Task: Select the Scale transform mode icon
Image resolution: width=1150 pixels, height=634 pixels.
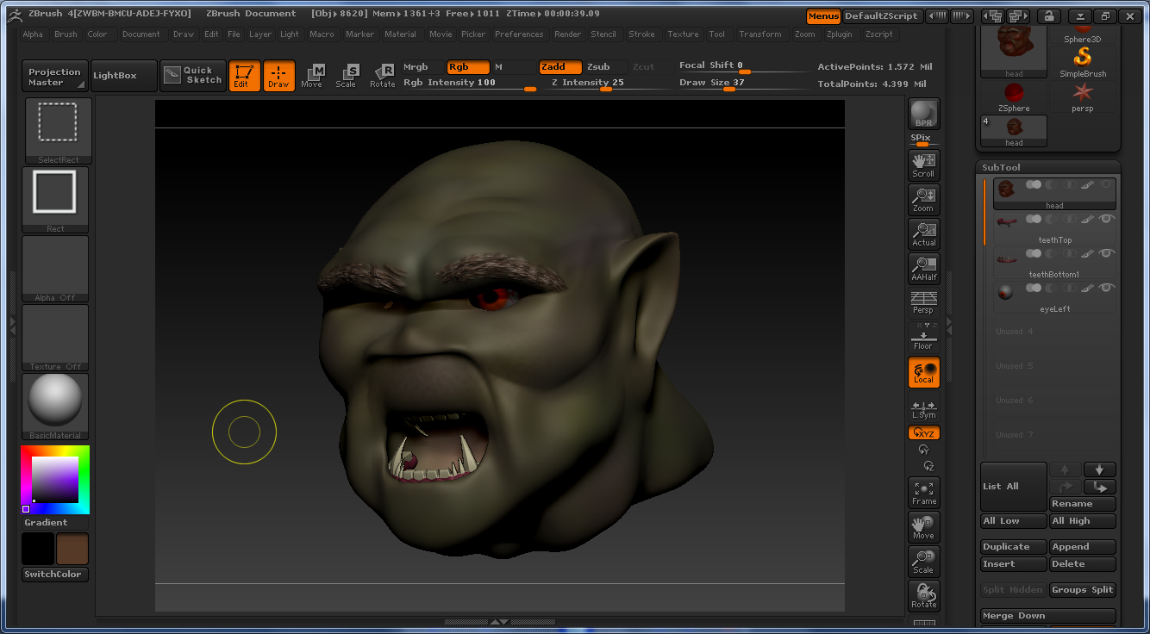Action: click(346, 76)
